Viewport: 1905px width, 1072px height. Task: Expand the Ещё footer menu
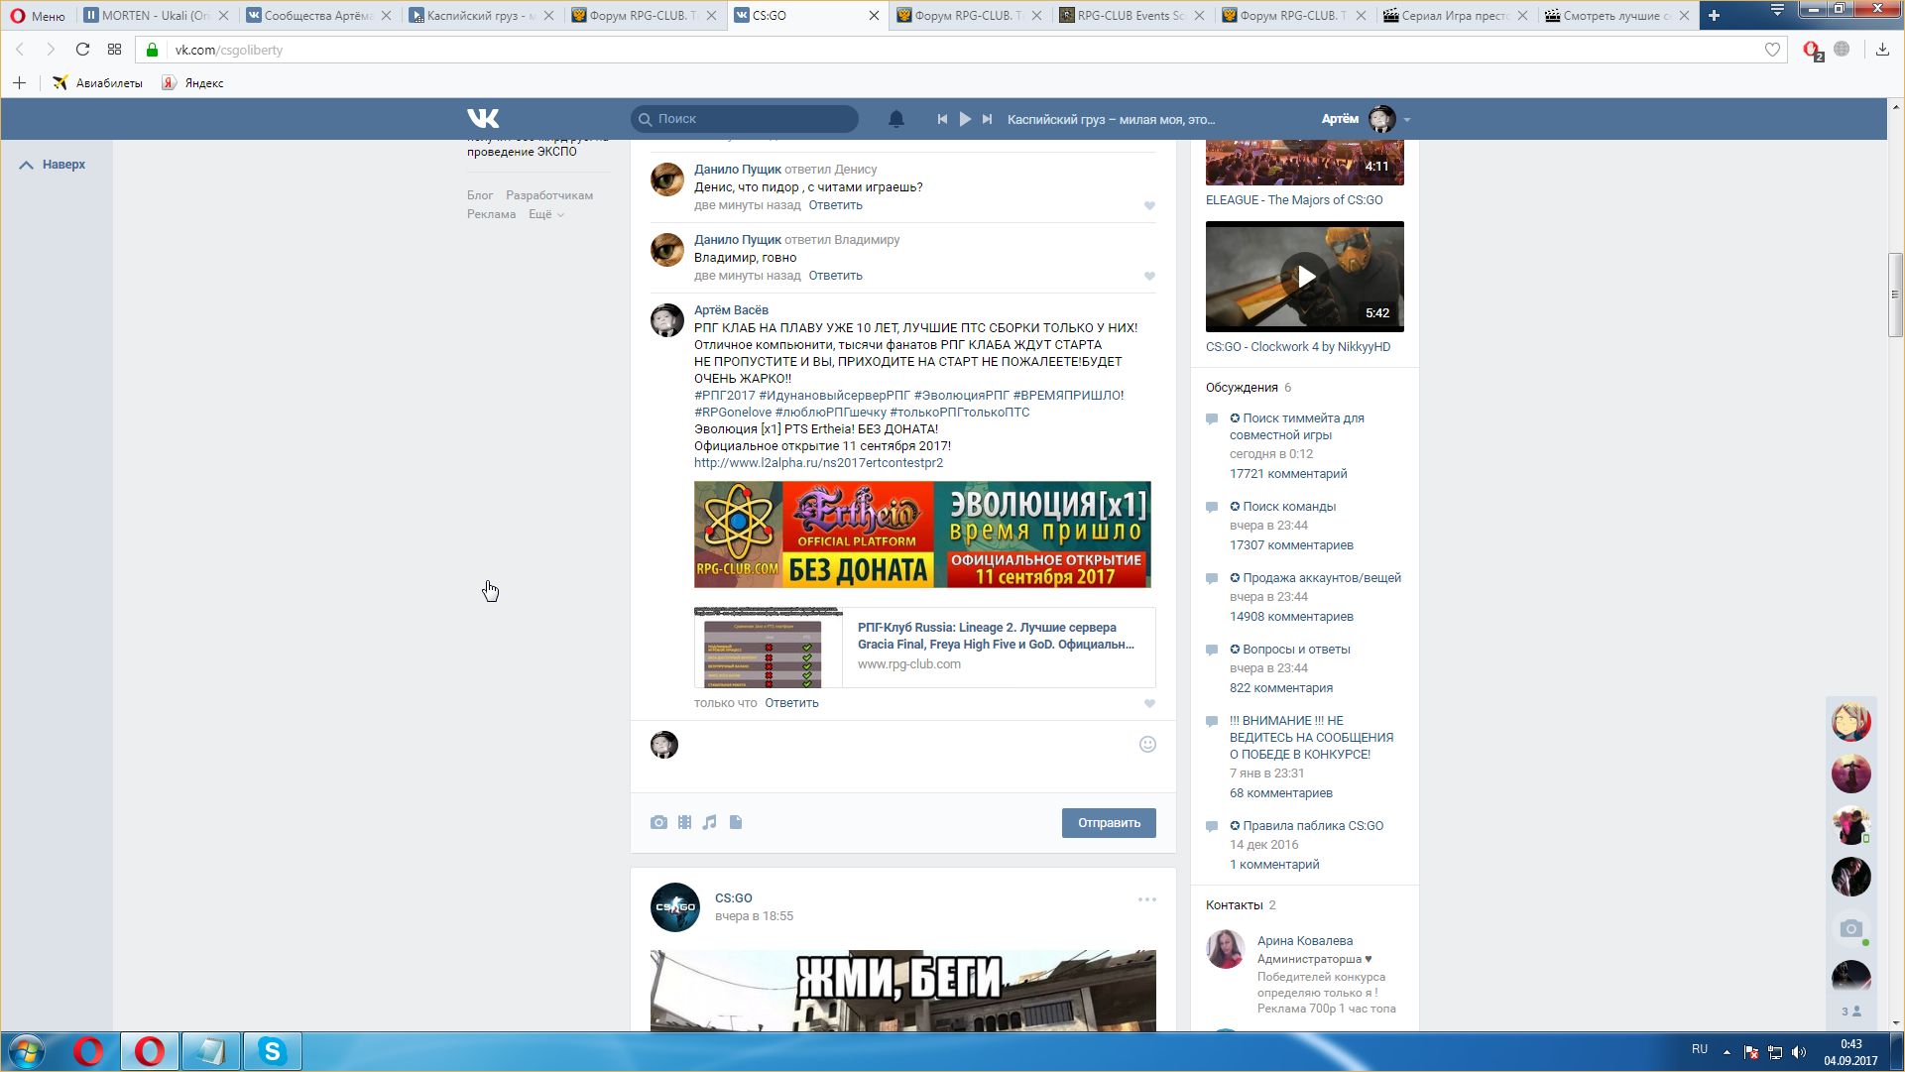[545, 214]
